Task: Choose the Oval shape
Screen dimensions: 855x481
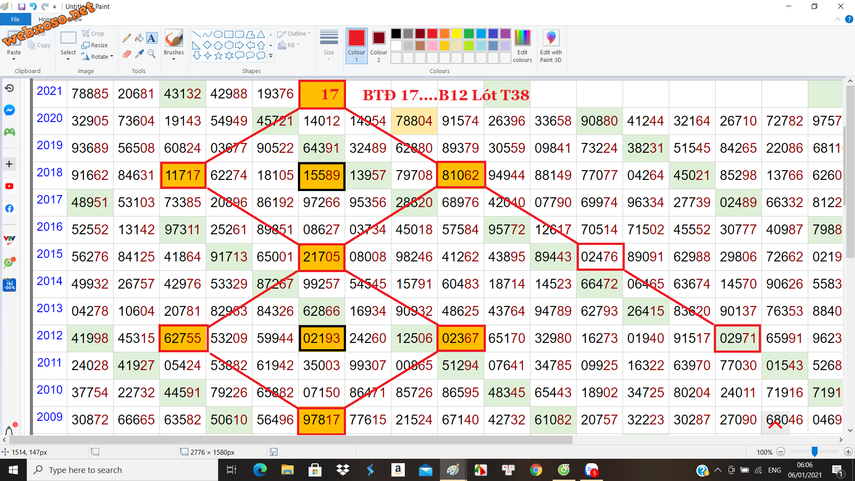Action: click(218, 34)
